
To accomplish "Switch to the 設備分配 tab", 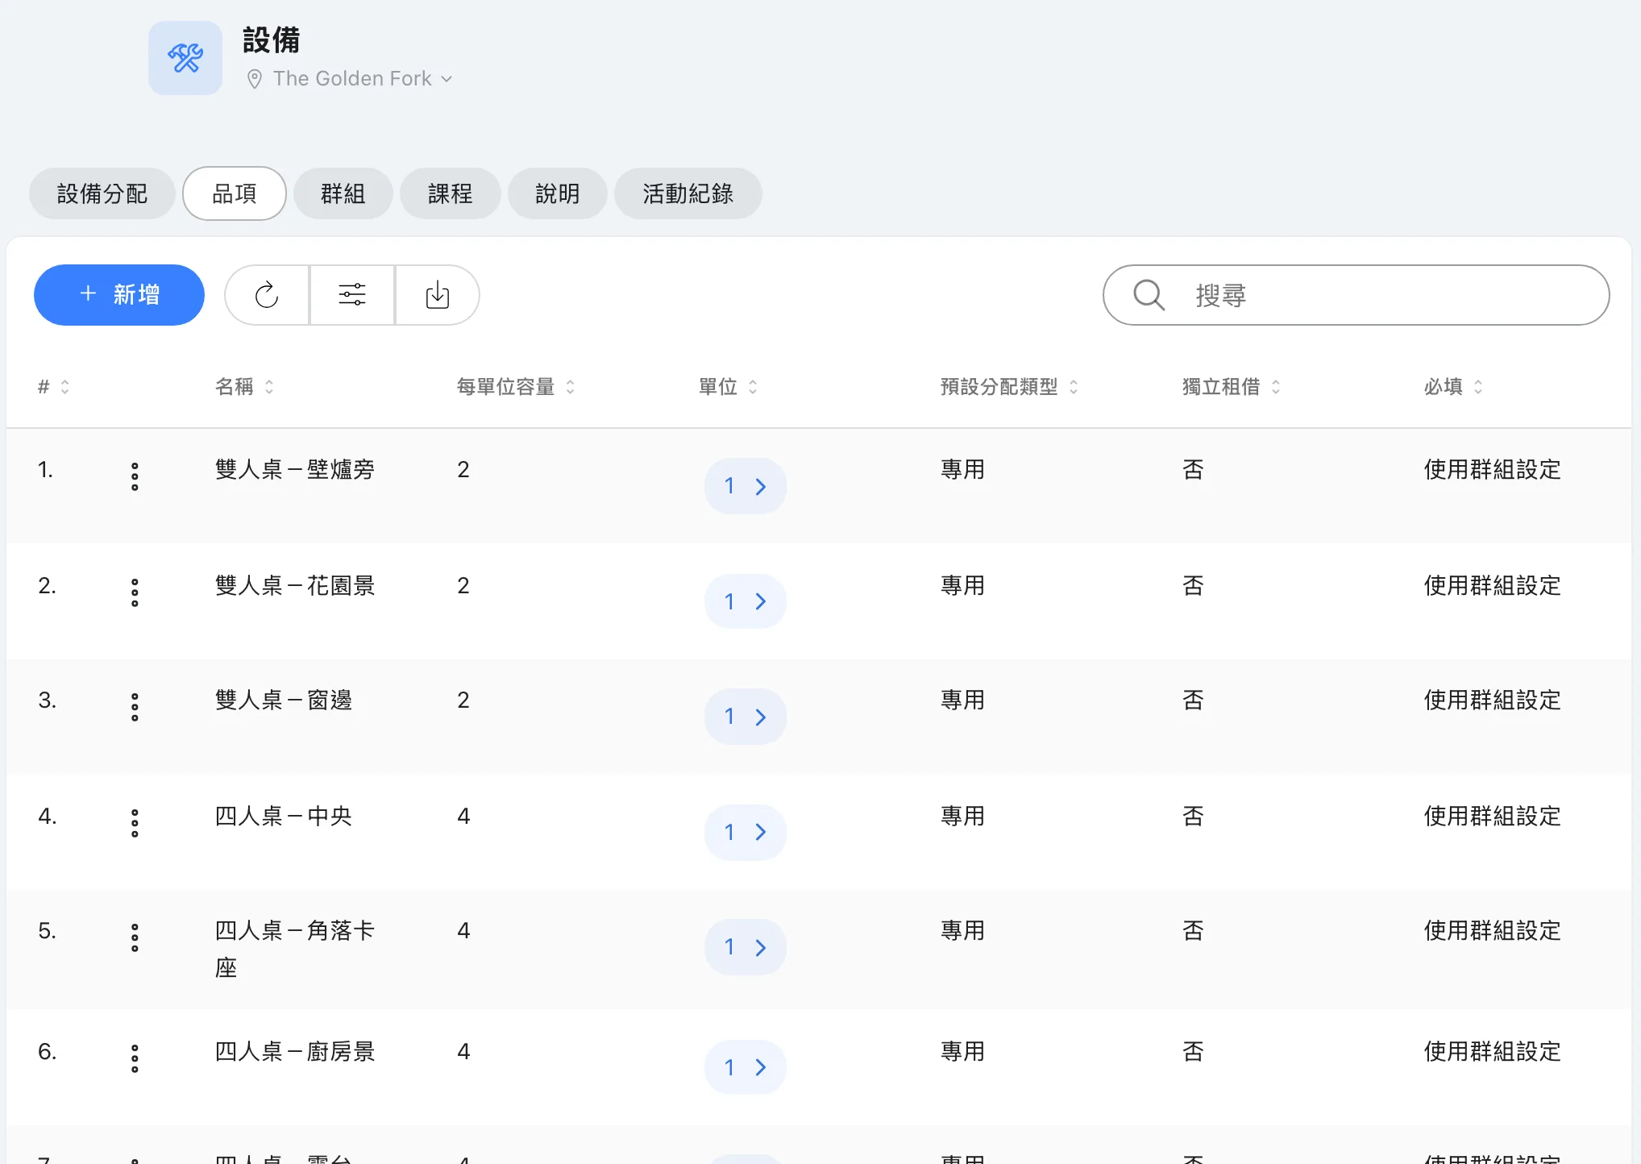I will point(102,193).
